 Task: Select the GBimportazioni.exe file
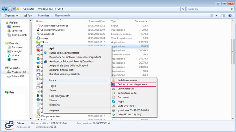click(50, 116)
